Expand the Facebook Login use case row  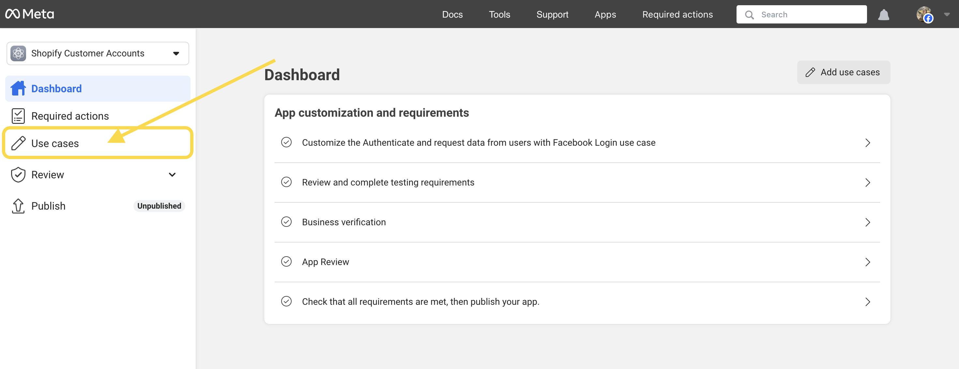click(868, 142)
